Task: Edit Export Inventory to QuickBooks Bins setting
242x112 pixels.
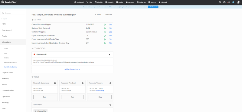Action: [x=110, y=43]
